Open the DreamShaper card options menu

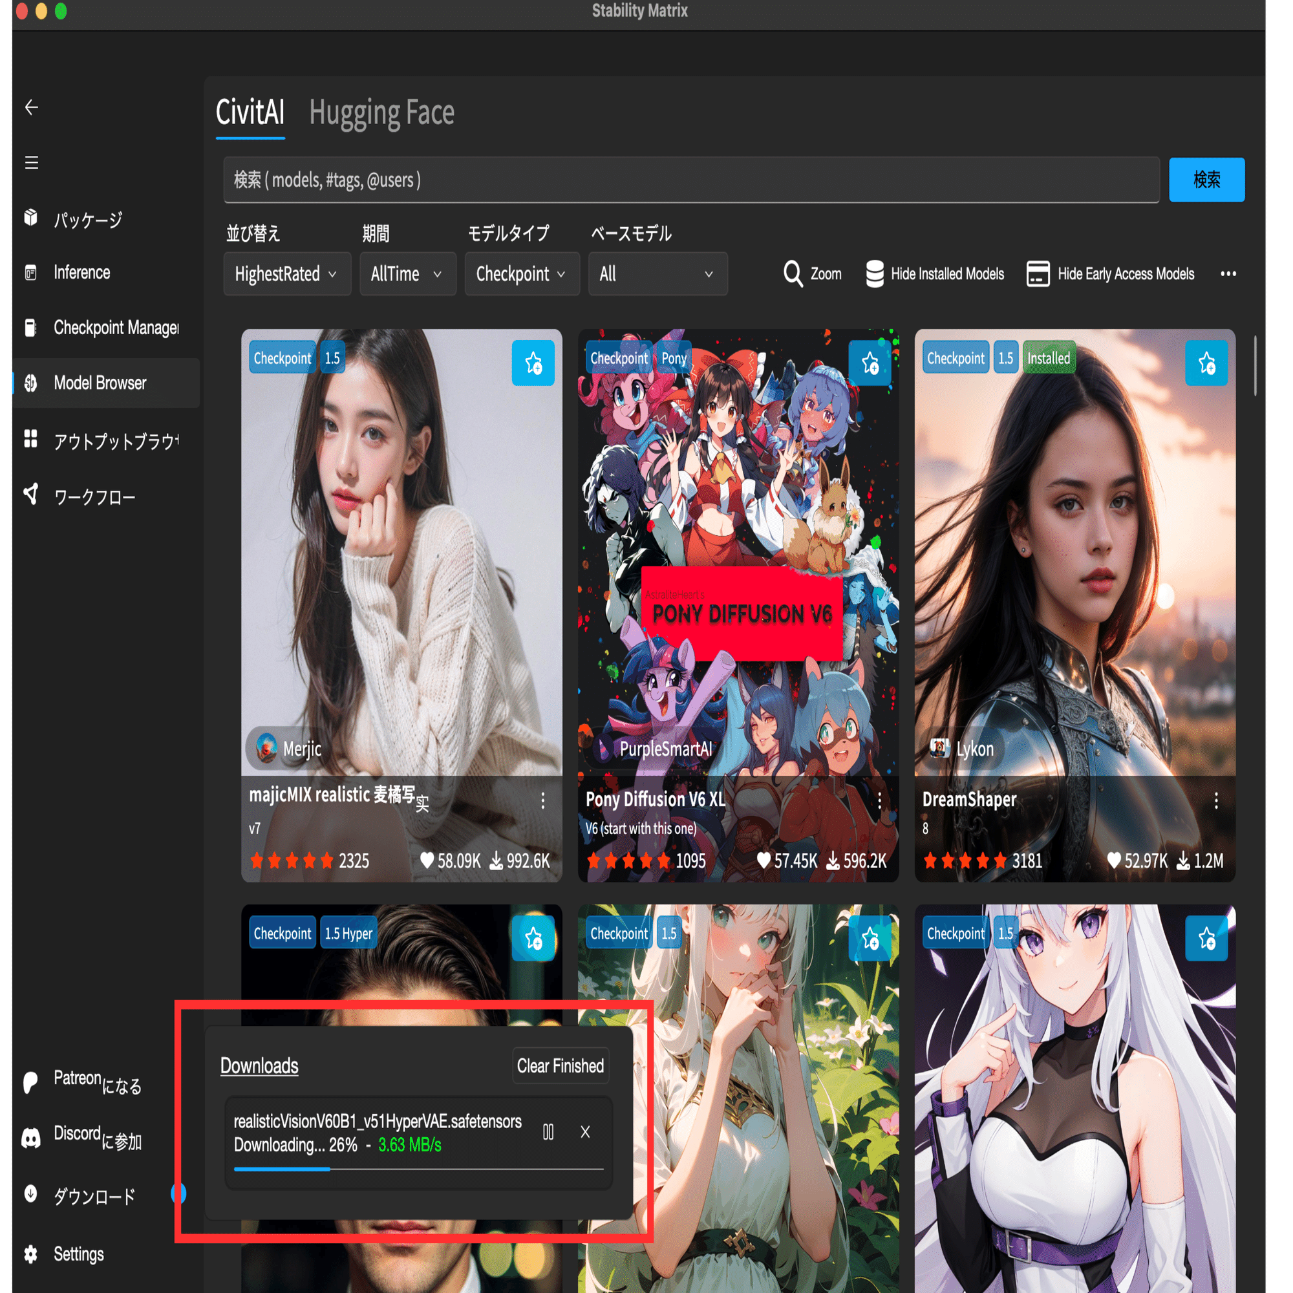point(1216,800)
